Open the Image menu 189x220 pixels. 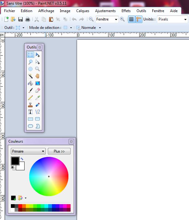click(x=65, y=11)
